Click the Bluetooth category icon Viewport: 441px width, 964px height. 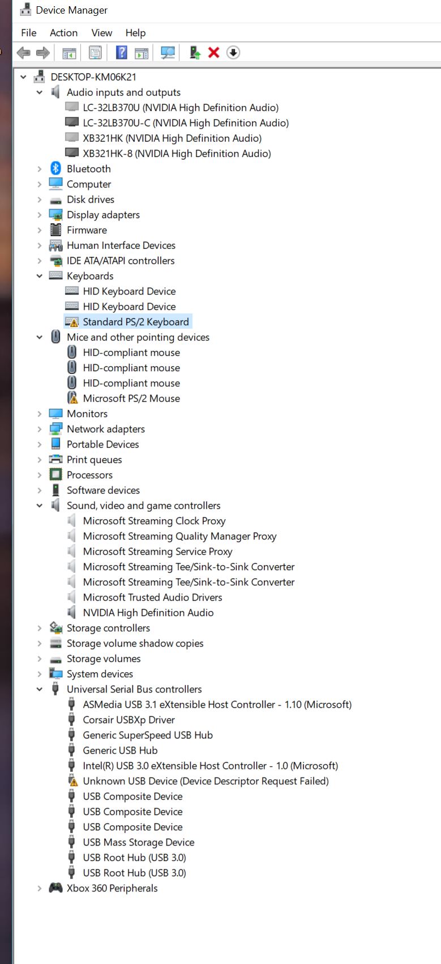point(55,168)
